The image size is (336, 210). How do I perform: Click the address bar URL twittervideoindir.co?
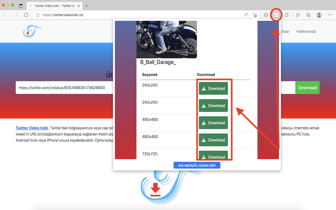pyautogui.click(x=63, y=15)
